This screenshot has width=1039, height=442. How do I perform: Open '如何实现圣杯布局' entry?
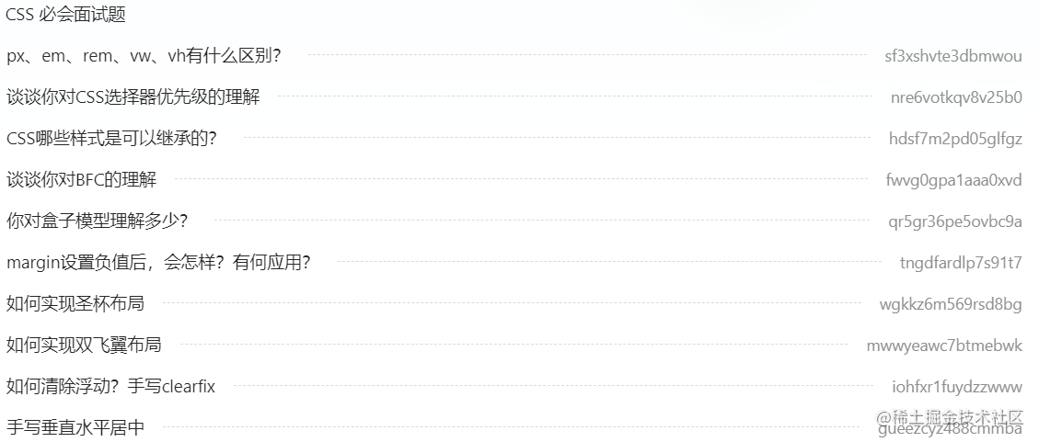tap(75, 303)
